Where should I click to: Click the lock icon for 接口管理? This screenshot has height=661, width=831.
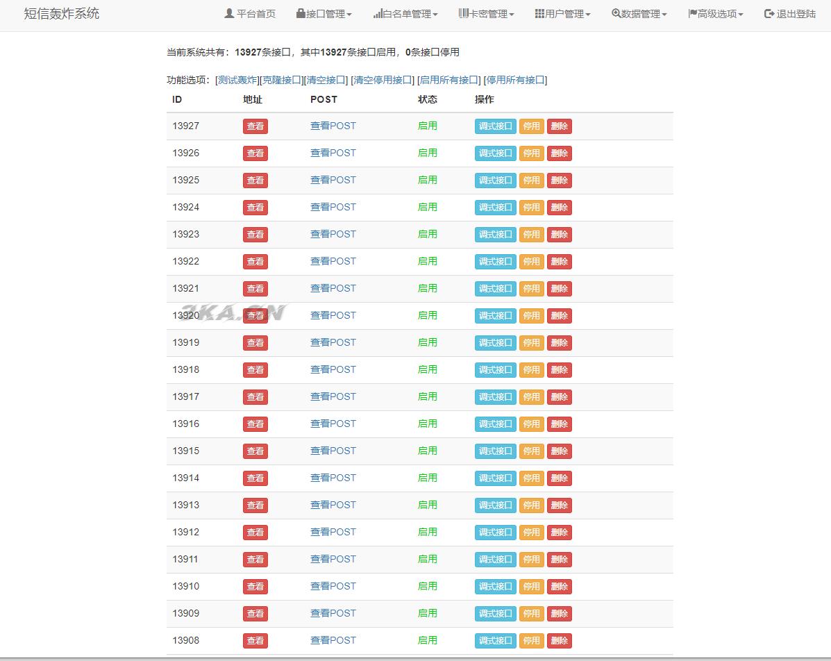pos(301,14)
